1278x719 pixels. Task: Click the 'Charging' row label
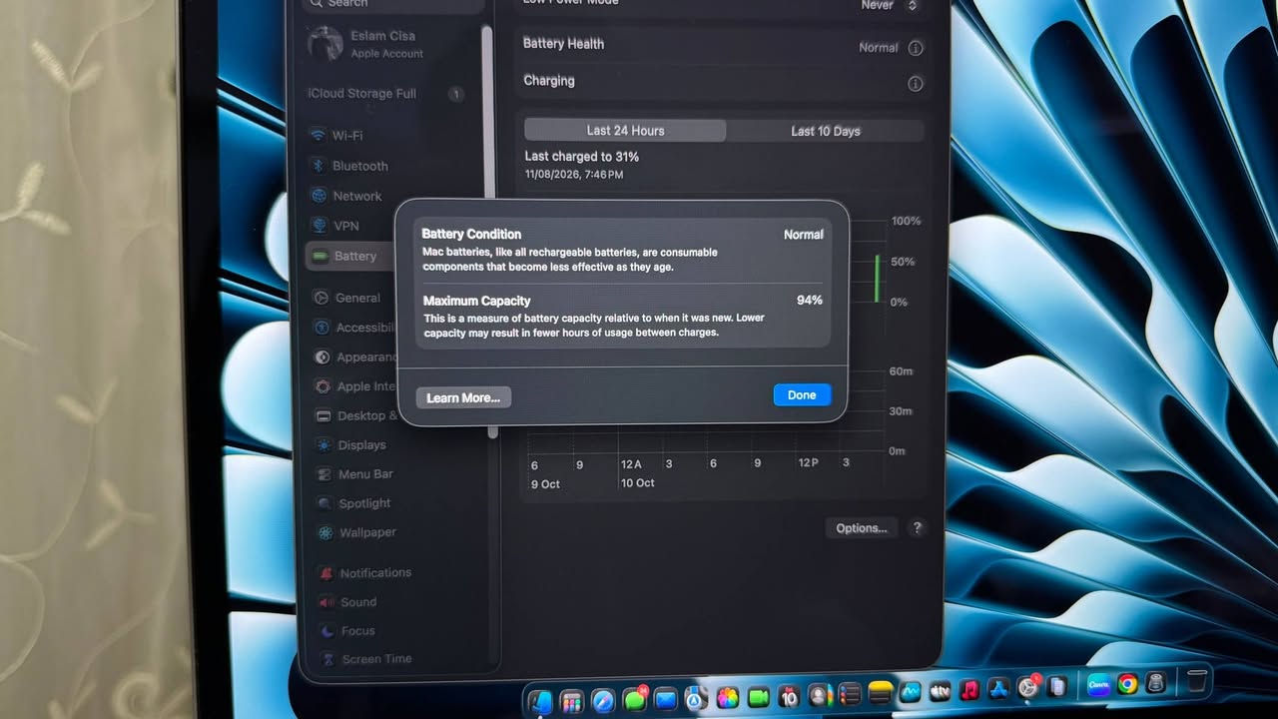pyautogui.click(x=549, y=81)
